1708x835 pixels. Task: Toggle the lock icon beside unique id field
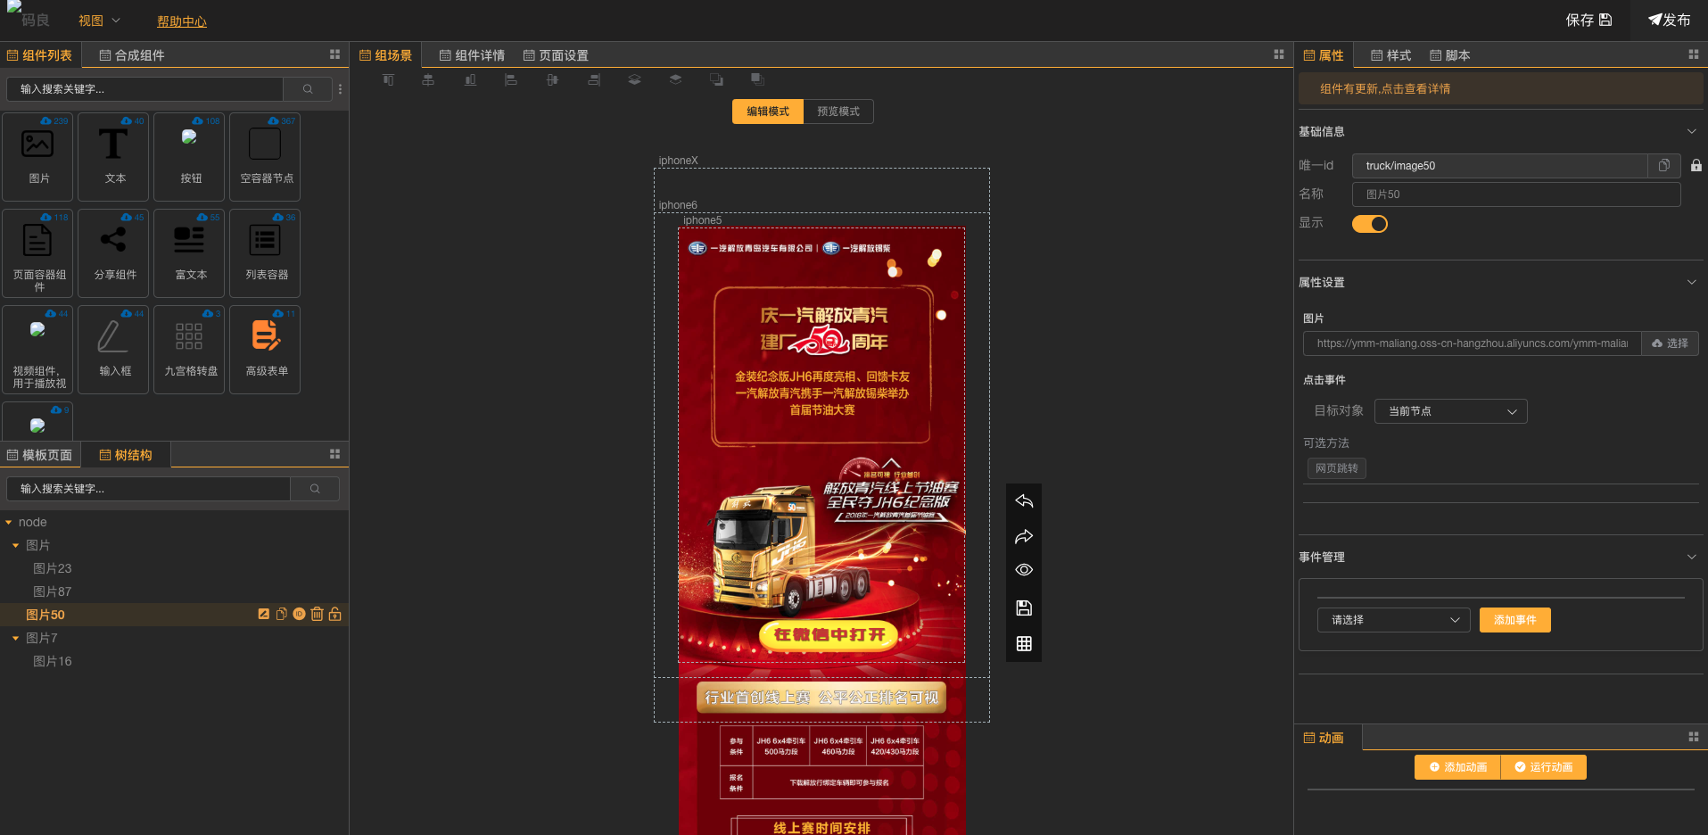[x=1696, y=165]
